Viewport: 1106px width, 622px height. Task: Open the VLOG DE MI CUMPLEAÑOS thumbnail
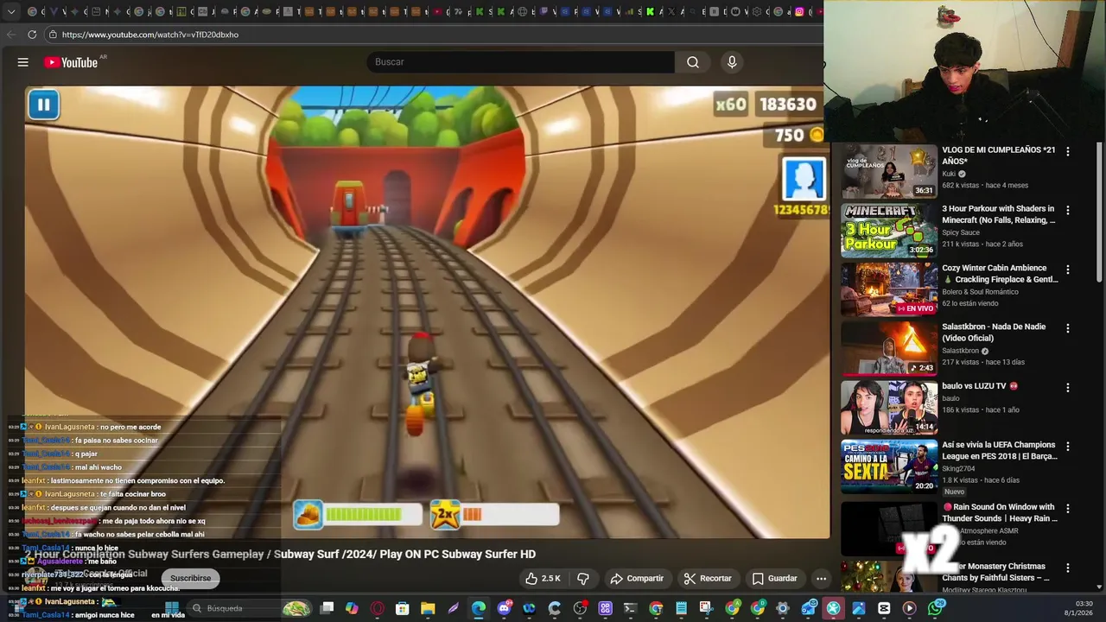(889, 171)
